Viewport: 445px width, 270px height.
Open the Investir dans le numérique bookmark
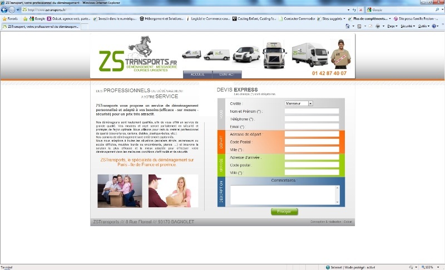pos(115,19)
